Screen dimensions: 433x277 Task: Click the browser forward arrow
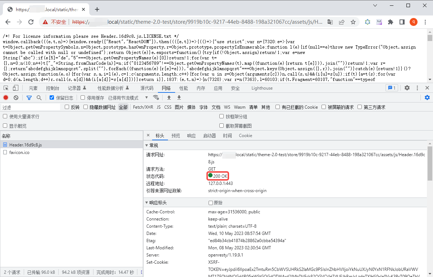(x=19, y=22)
